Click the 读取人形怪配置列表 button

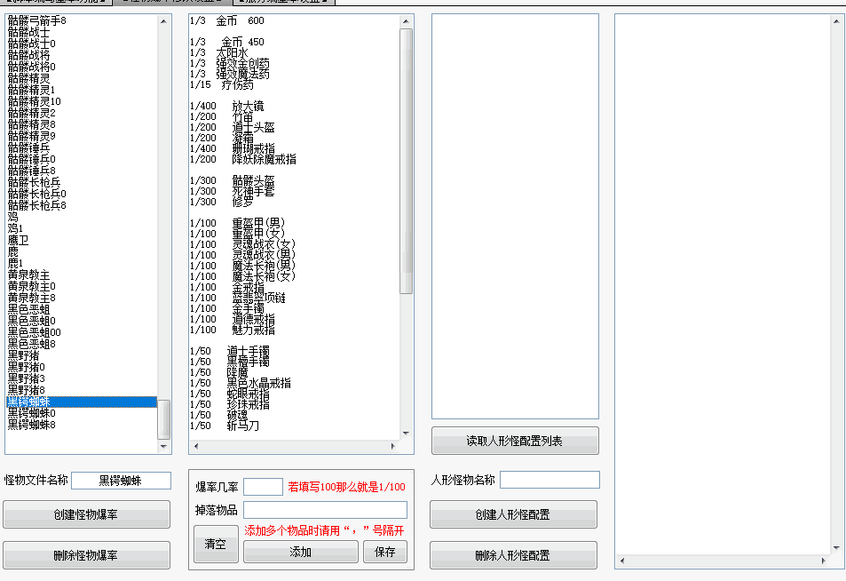[515, 441]
